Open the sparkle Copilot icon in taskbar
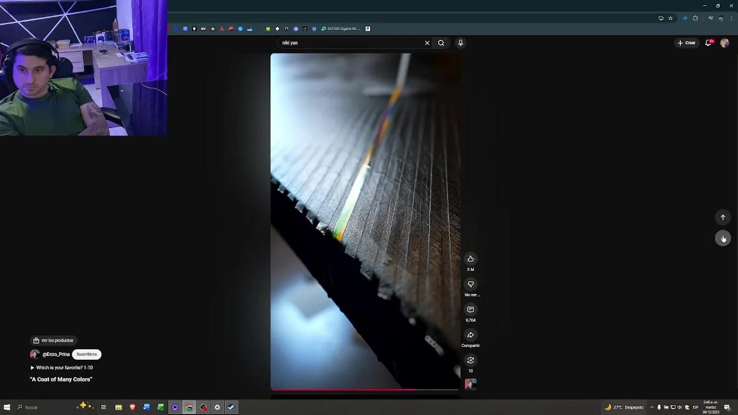Image resolution: width=738 pixels, height=415 pixels. point(85,406)
